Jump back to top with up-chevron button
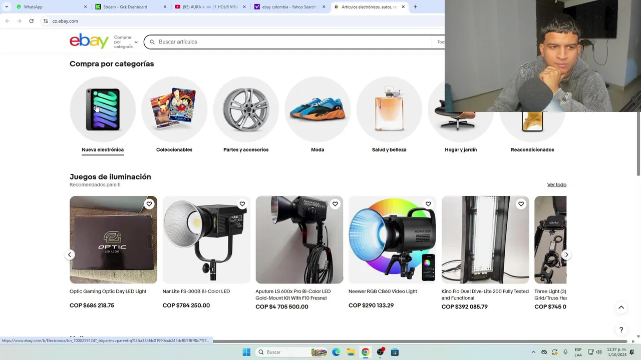Screen dimensions: 641x360 point(621,307)
